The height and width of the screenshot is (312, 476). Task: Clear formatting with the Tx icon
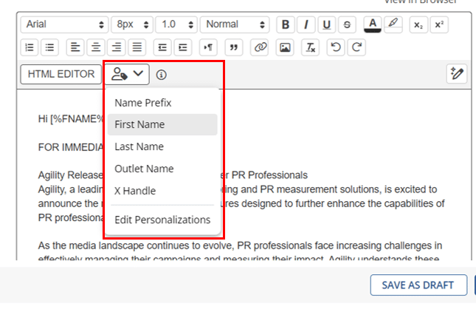311,47
